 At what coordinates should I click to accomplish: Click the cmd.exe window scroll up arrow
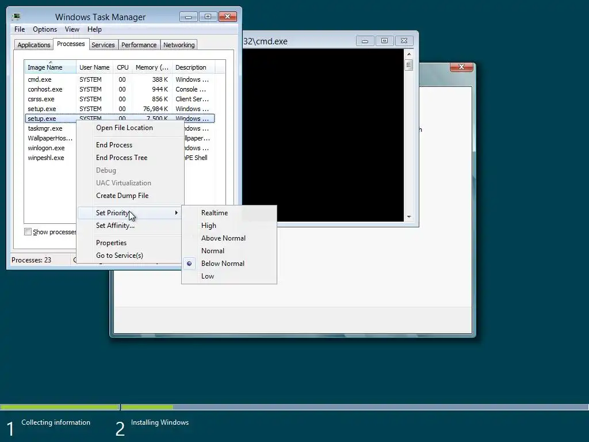coord(409,54)
